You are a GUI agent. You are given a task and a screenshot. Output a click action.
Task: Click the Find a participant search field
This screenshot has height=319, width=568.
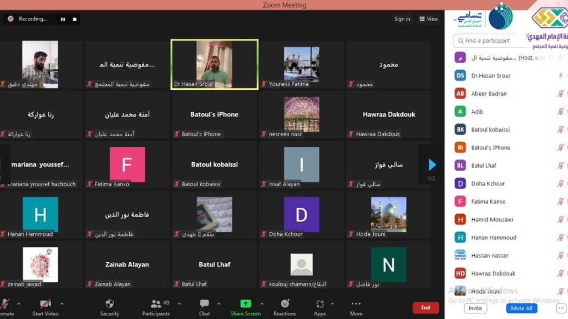[488, 40]
